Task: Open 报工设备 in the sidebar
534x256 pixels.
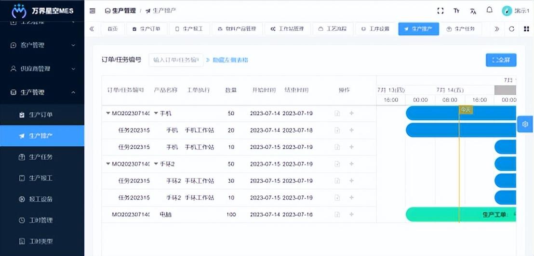Action: tap(42, 199)
